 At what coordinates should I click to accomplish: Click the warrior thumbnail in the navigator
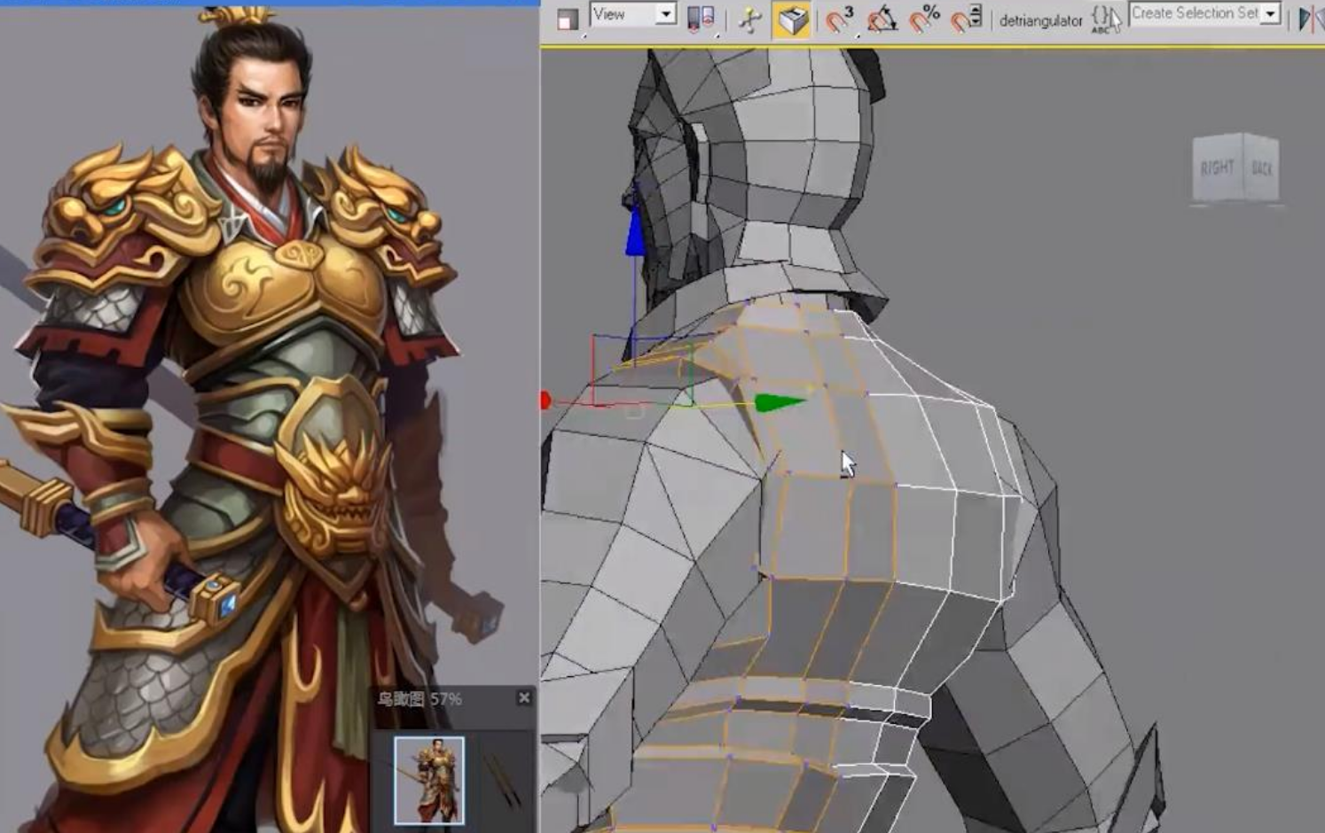point(429,780)
